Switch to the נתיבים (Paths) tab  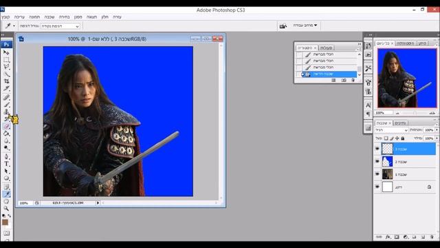point(400,123)
